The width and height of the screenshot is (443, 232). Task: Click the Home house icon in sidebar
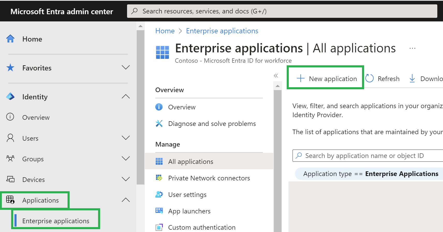coord(10,39)
